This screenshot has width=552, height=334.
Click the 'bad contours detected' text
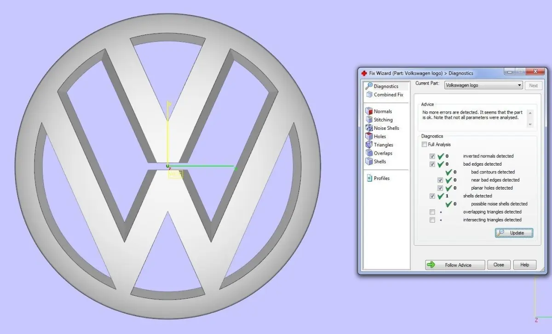tap(493, 172)
